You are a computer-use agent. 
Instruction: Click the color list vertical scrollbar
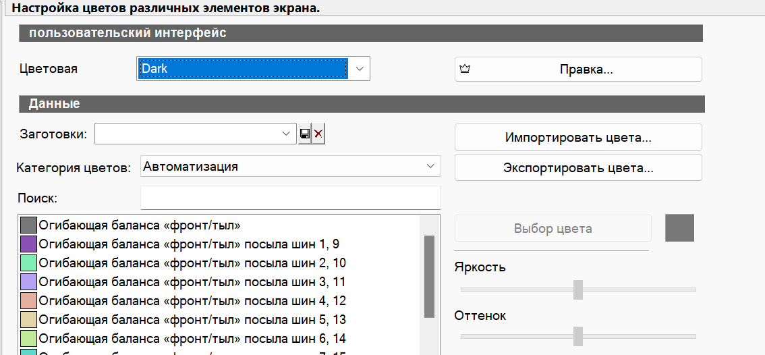(x=429, y=277)
